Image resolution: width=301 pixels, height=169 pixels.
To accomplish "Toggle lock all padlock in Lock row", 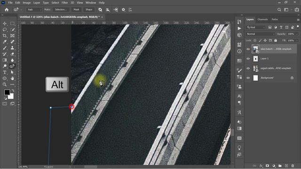I will (276, 40).
